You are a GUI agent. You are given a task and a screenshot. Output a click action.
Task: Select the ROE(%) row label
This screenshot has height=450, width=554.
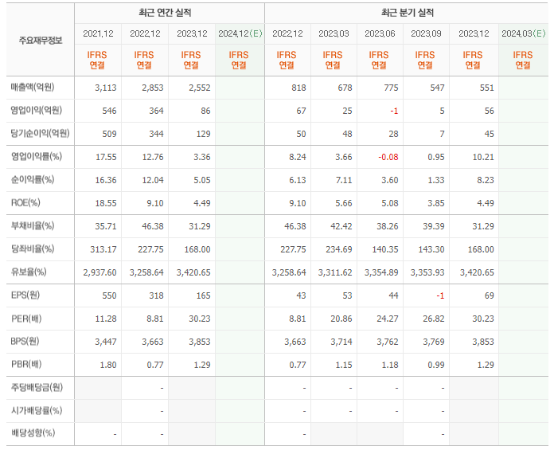tap(25, 202)
